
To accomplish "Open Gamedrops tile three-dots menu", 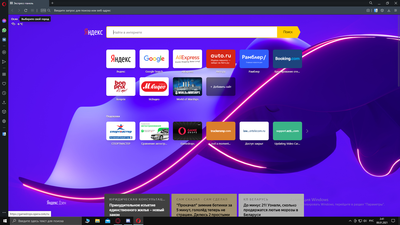I will tap(199, 125).
